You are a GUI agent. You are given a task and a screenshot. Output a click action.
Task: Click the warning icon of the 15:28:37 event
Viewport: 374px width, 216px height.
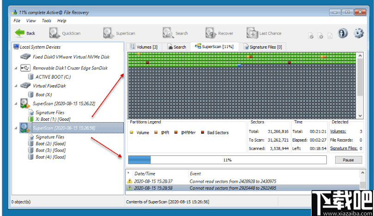[x=129, y=181]
